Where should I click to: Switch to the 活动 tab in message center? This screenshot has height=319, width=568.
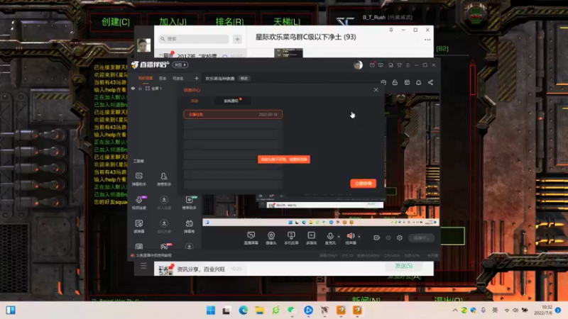point(195,101)
